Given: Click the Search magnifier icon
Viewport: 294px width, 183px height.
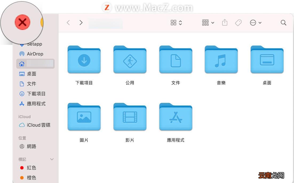Looking at the screenshot, I should (284, 23).
